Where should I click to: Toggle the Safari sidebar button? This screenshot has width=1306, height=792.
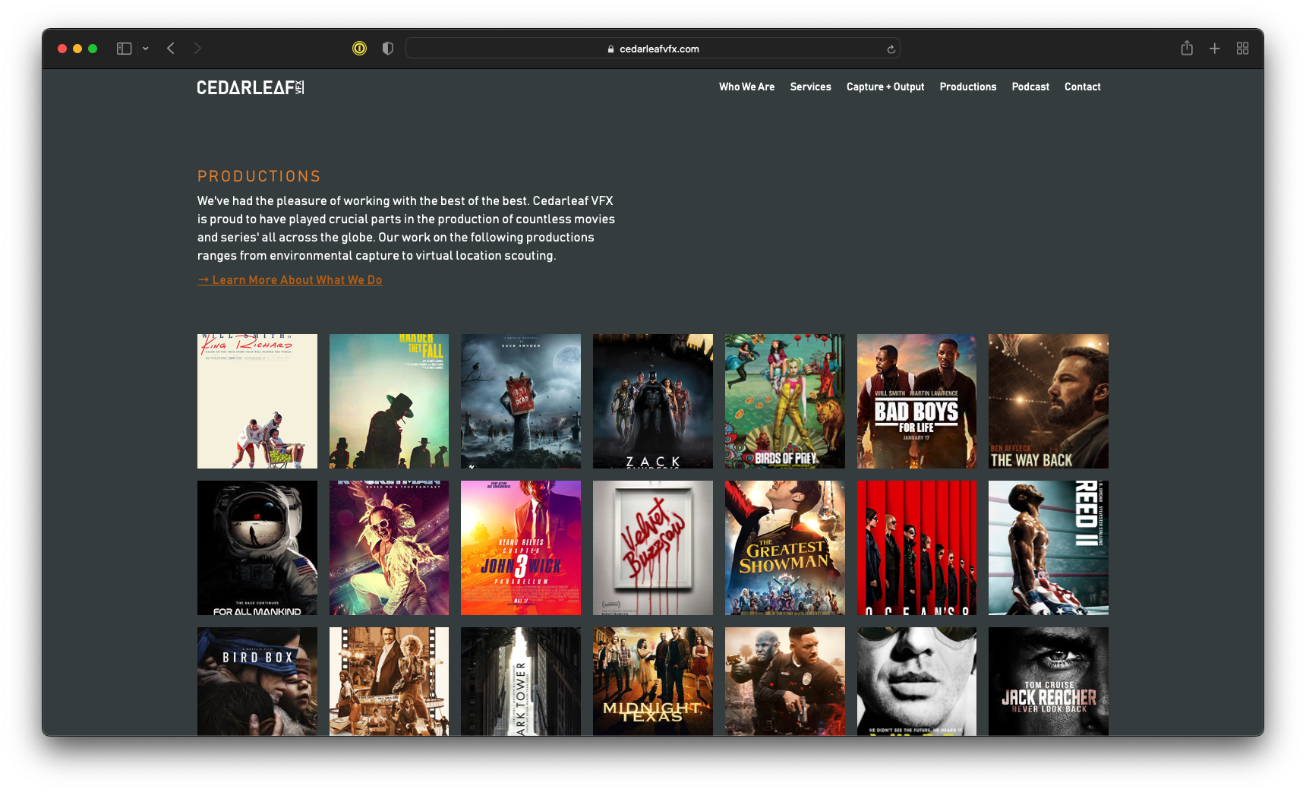tap(124, 49)
